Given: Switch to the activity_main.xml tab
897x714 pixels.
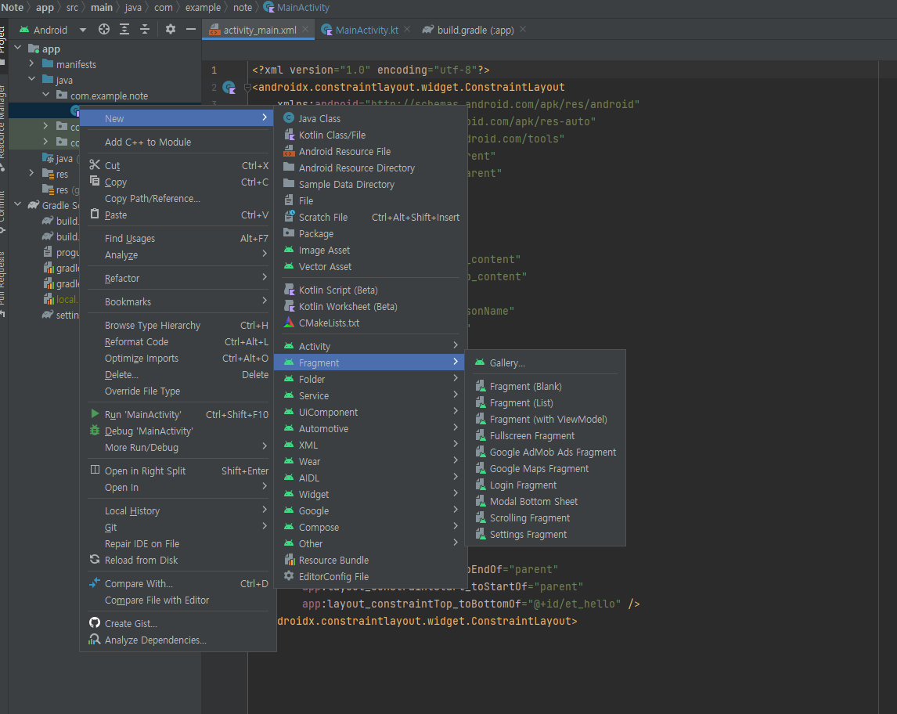Looking at the screenshot, I should 260,30.
